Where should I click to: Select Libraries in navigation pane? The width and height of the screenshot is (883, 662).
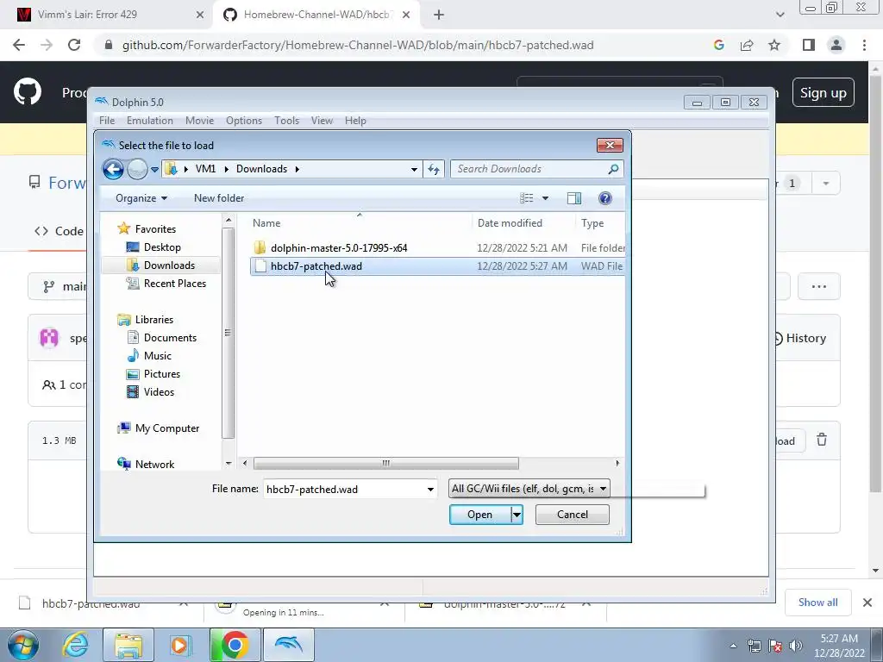[x=153, y=320]
